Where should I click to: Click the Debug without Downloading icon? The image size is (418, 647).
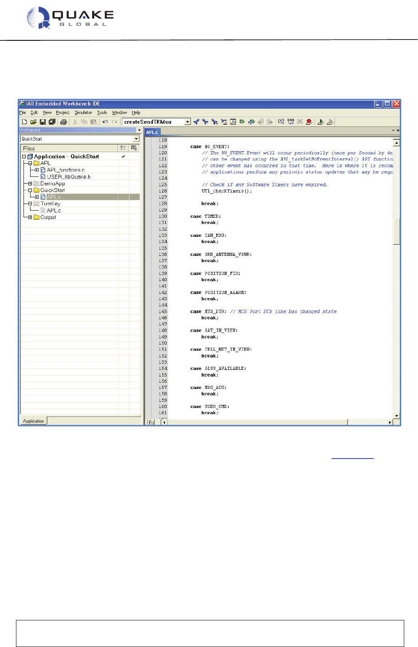pos(330,122)
